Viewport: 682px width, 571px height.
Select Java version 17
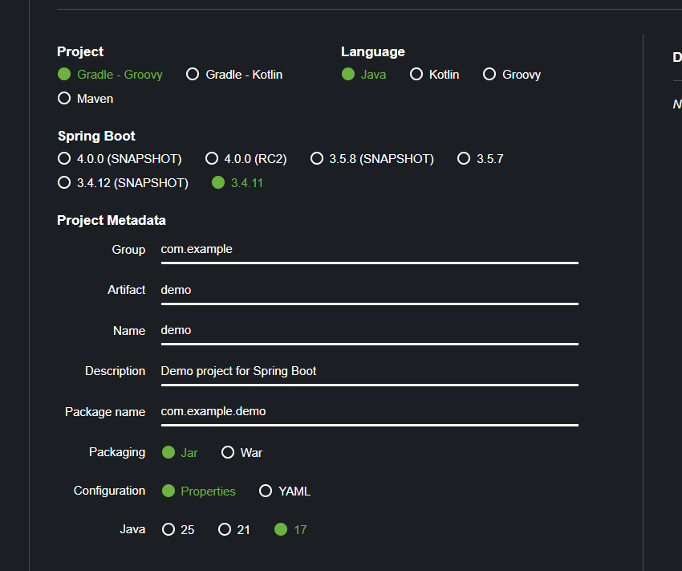290,530
